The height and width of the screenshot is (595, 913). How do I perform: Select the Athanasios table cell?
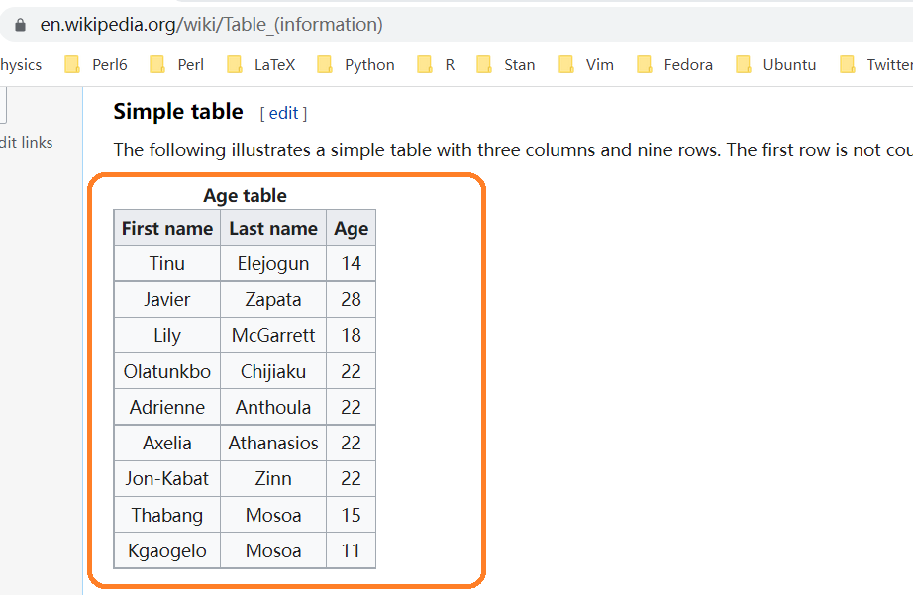pyautogui.click(x=273, y=444)
